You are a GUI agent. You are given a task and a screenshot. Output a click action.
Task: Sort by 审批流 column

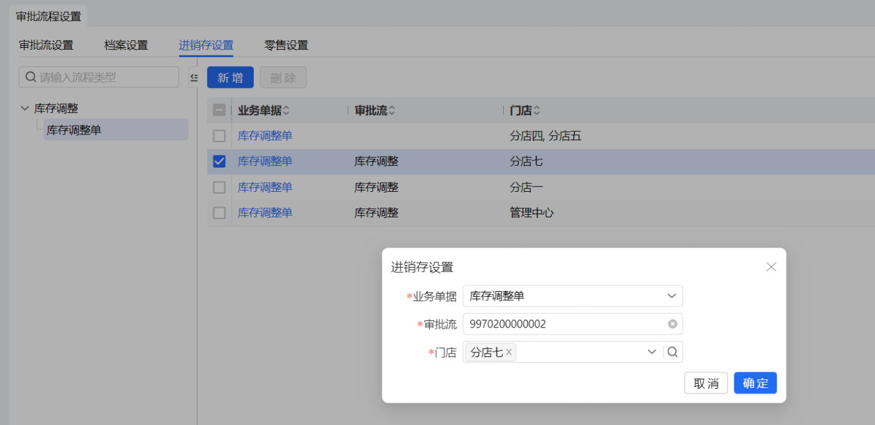pos(392,111)
